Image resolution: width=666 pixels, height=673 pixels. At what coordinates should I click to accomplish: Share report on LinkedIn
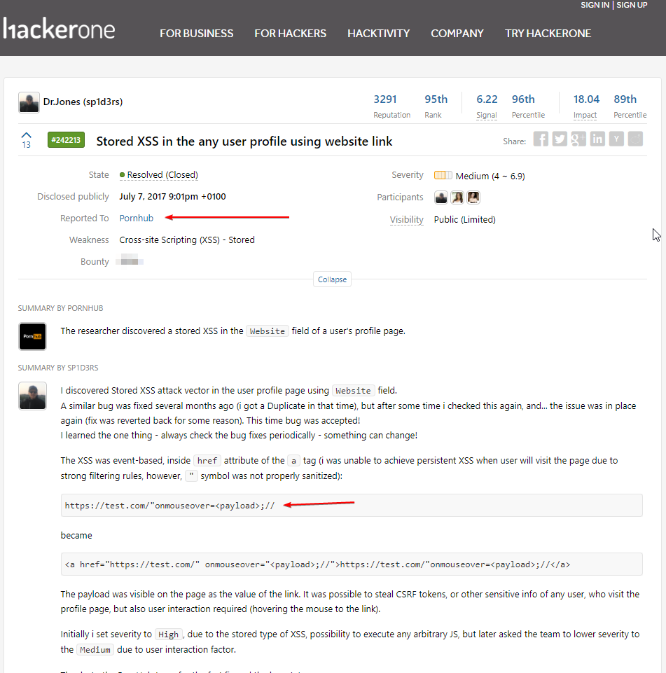[597, 139]
